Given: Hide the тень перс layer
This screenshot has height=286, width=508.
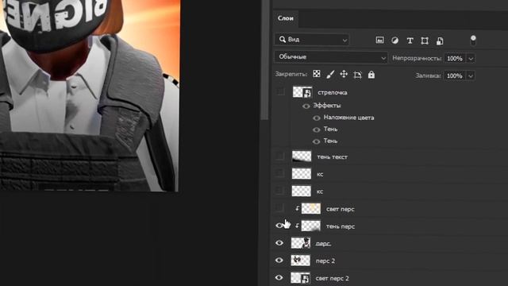Looking at the screenshot, I should pos(279,226).
